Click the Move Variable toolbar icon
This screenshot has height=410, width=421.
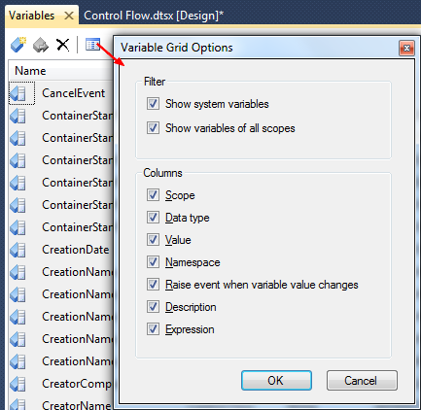[x=41, y=45]
